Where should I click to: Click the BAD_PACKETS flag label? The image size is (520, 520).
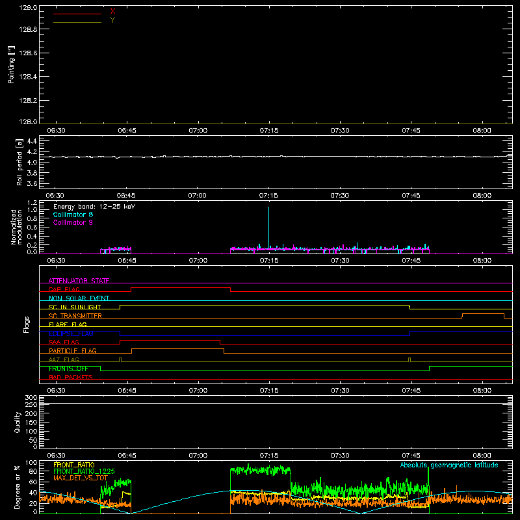[x=71, y=377]
